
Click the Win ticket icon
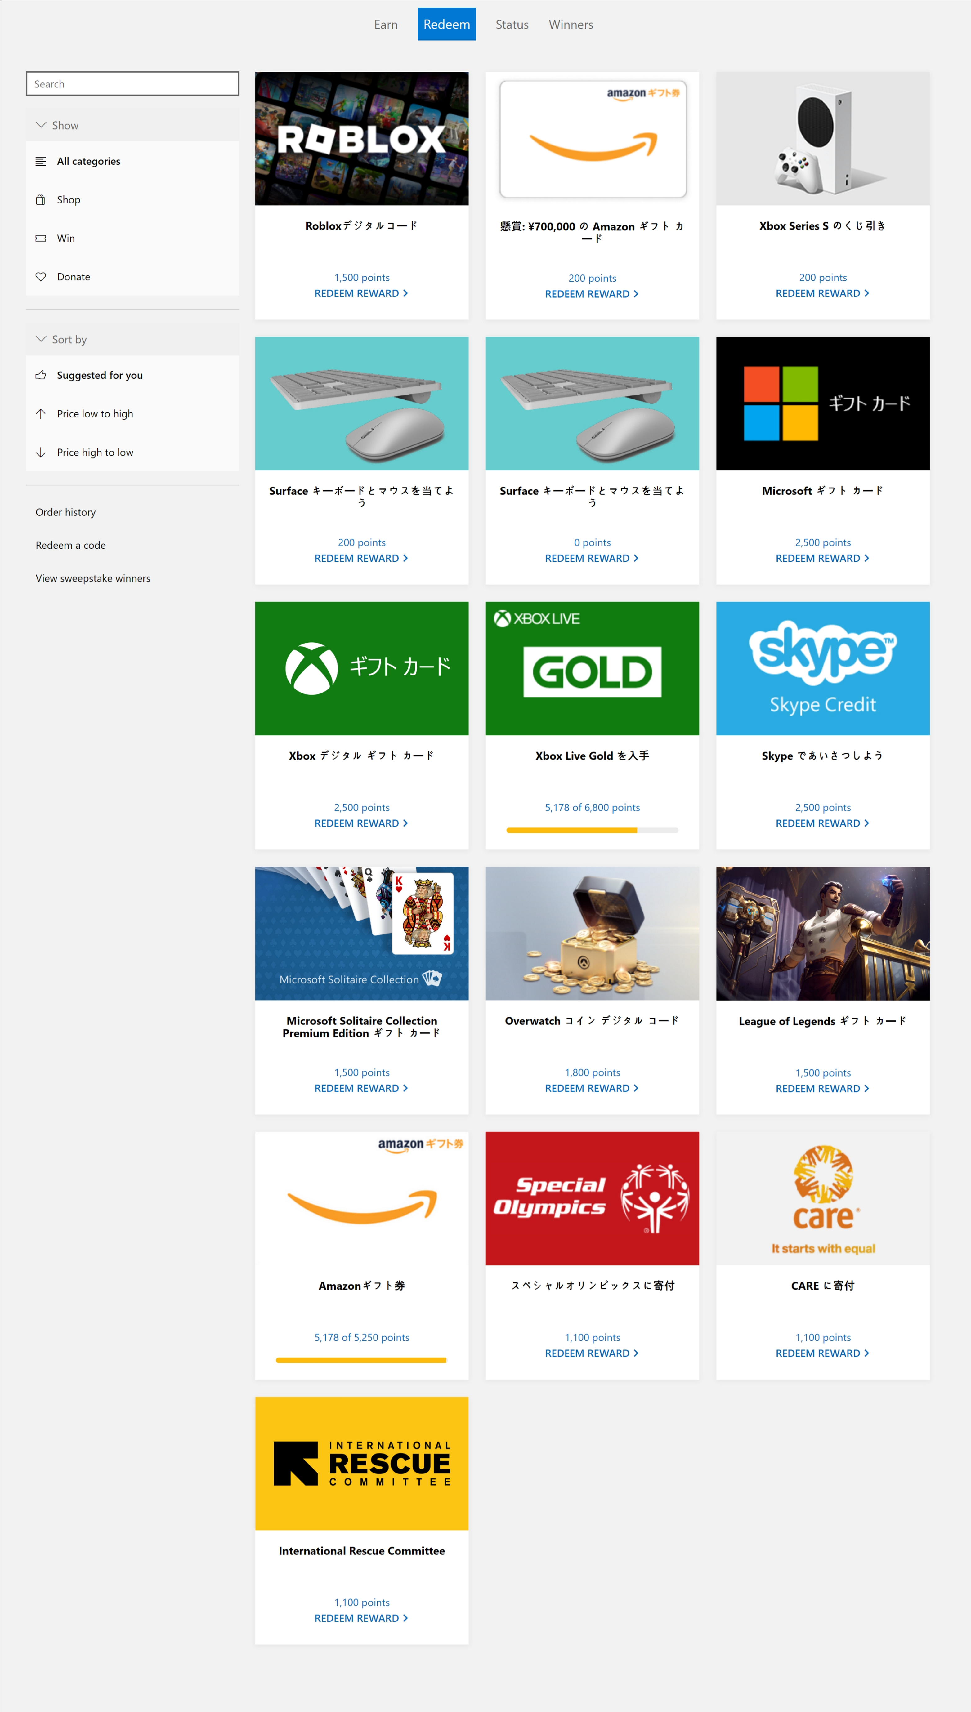41,239
